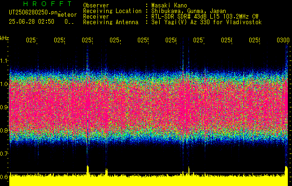
Task: Click the Observer label
Action: coord(96,6)
